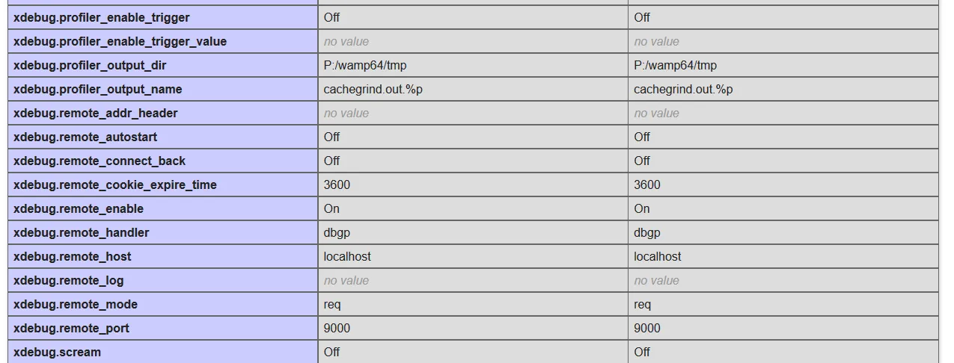
Task: Click local value localhost for remote_host
Action: (347, 256)
